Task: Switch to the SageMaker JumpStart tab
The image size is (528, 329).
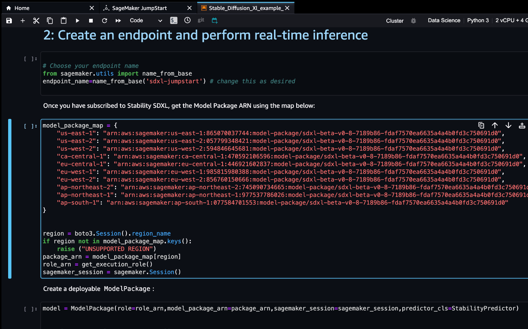Action: click(139, 8)
